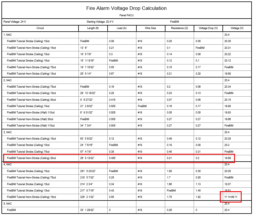Select the Voltage (V) column header
The height and width of the screenshot is (215, 253).
pyautogui.click(x=237, y=28)
